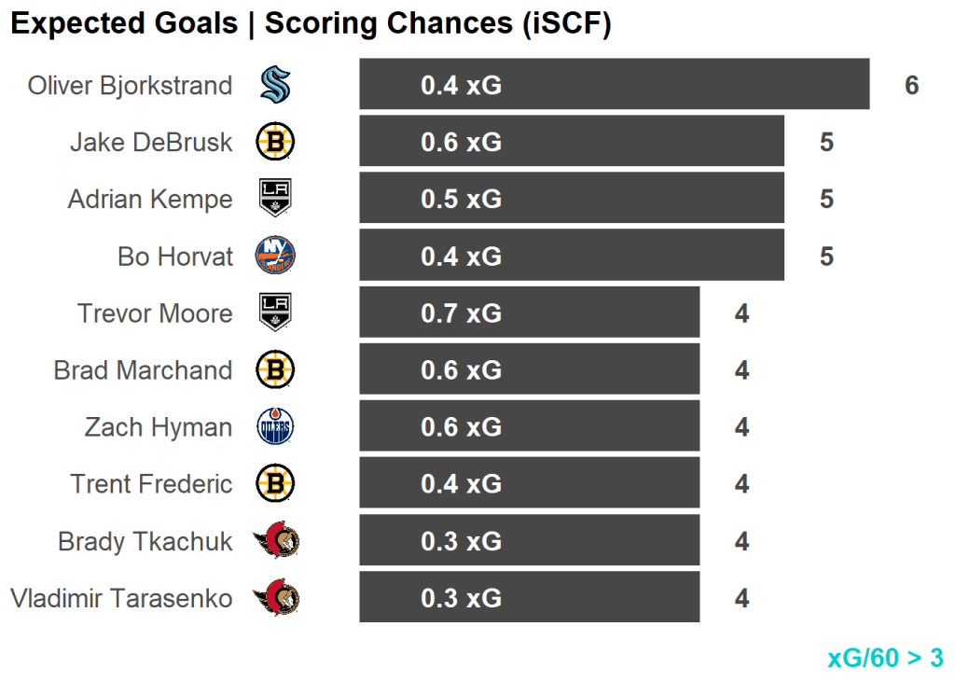Select Jake DeBrusk's 0.6 xG bar
This screenshot has height=682, width=955.
(571, 142)
